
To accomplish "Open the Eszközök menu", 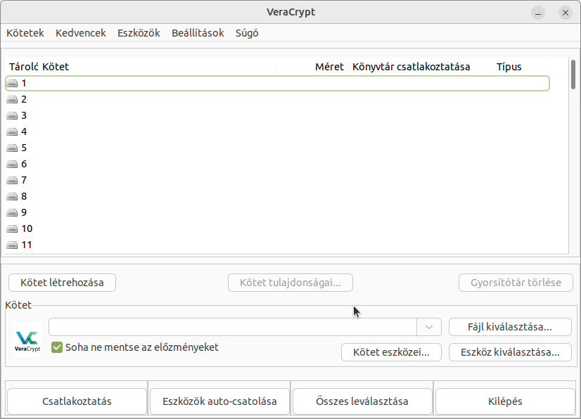I will tap(139, 33).
